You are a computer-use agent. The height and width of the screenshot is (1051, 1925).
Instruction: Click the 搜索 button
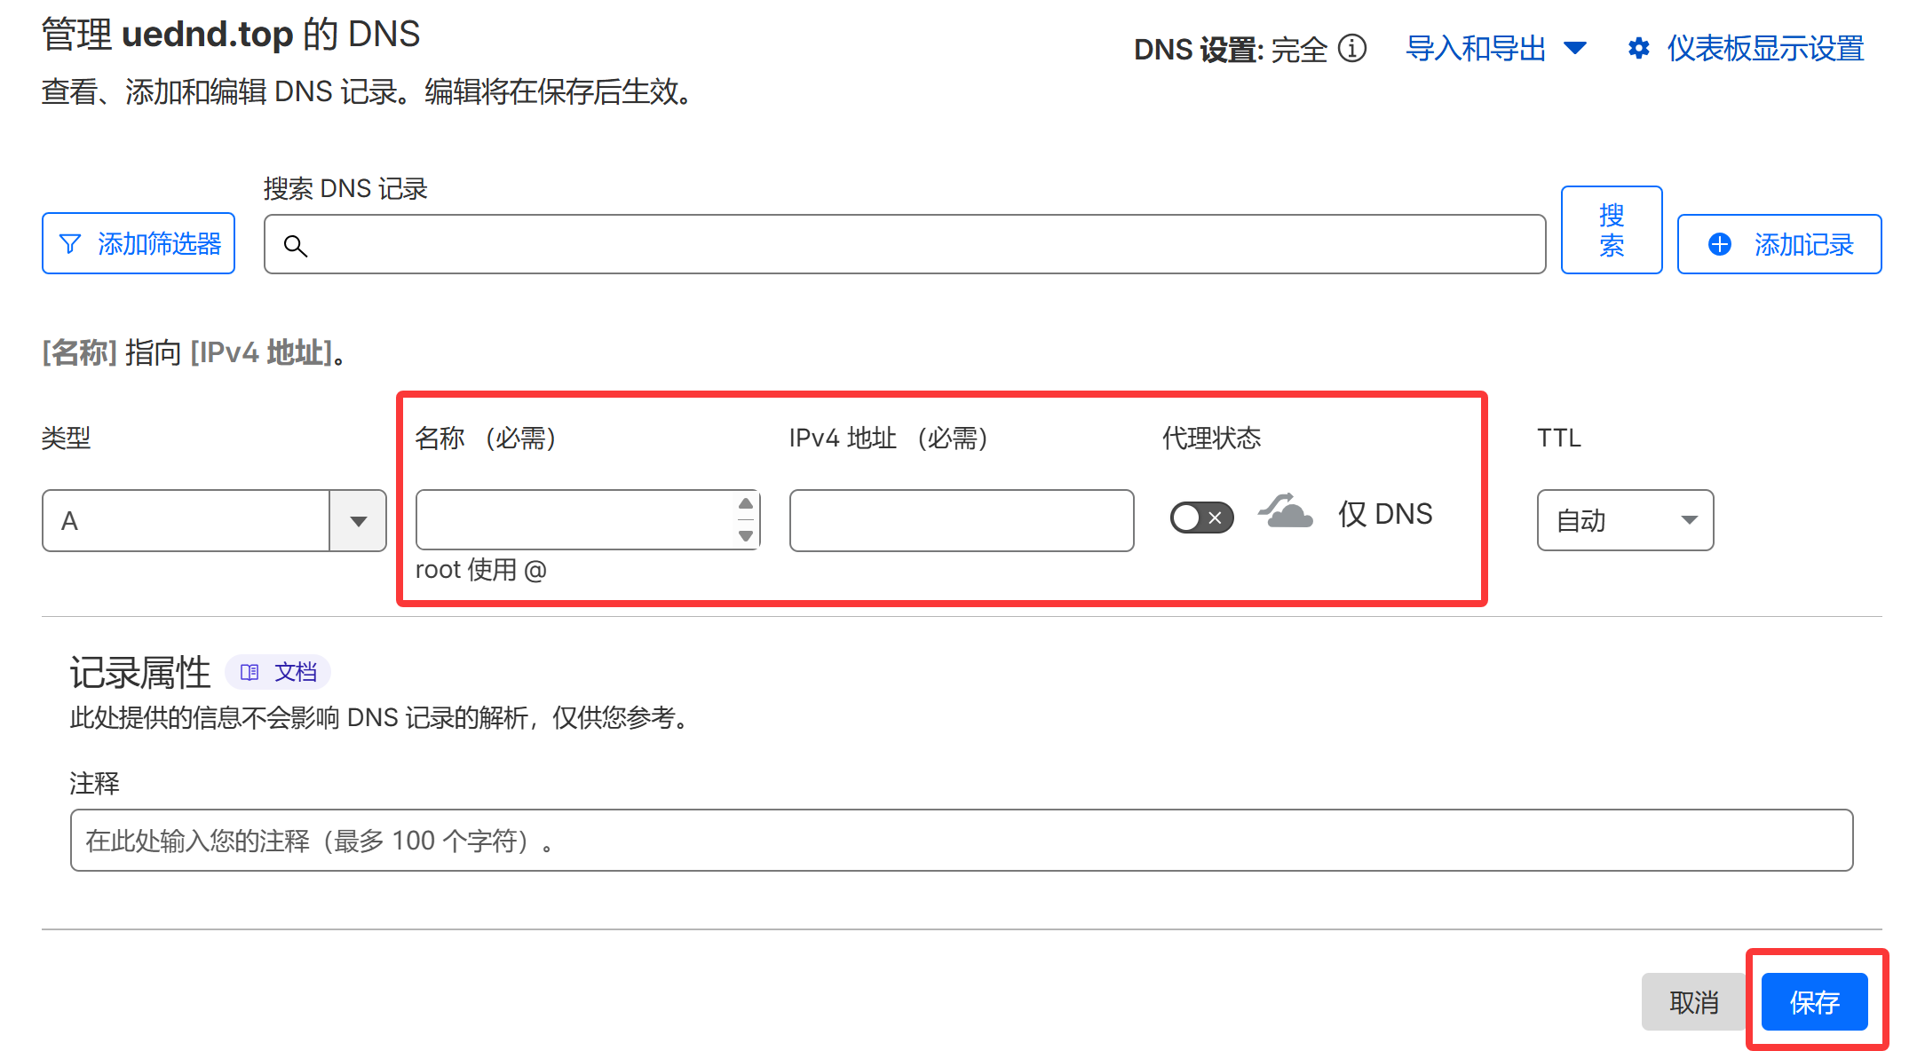pos(1612,230)
